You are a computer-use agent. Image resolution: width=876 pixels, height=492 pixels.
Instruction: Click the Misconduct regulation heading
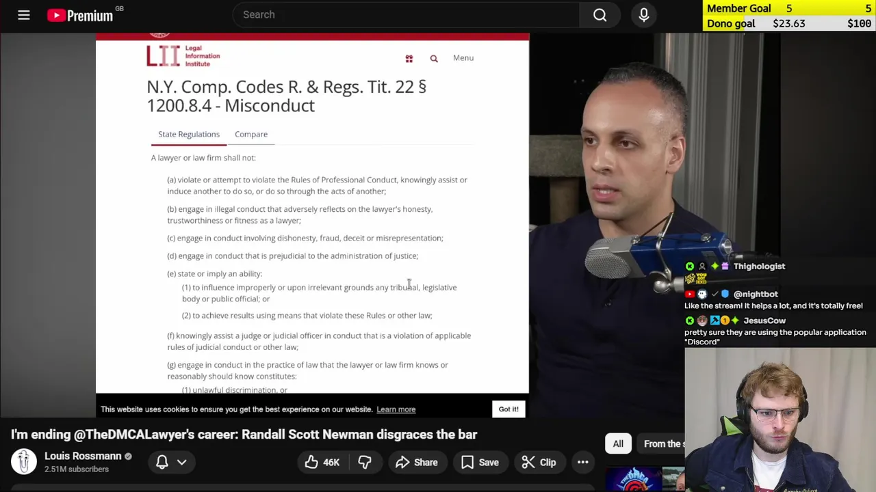point(286,96)
